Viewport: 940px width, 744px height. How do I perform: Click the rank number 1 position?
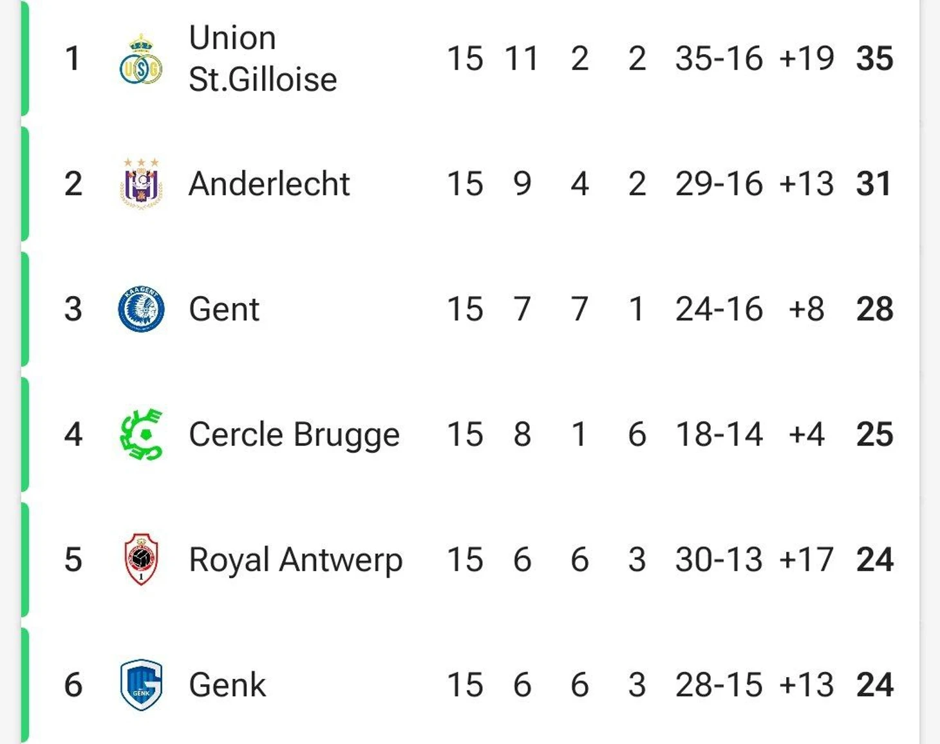tap(73, 59)
